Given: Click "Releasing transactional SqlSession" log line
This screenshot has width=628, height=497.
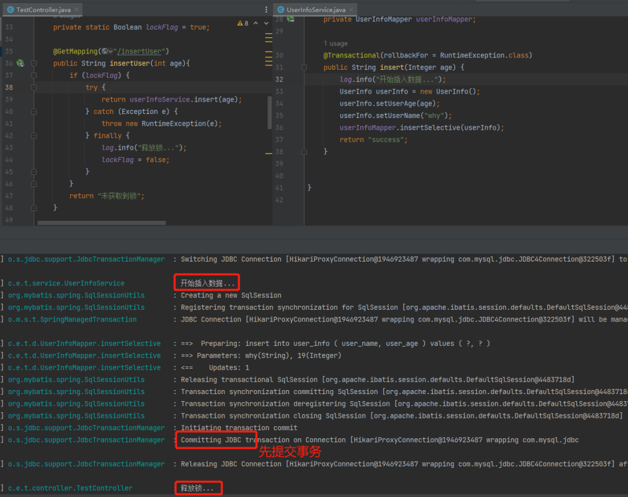Looking at the screenshot, I should click(x=377, y=379).
